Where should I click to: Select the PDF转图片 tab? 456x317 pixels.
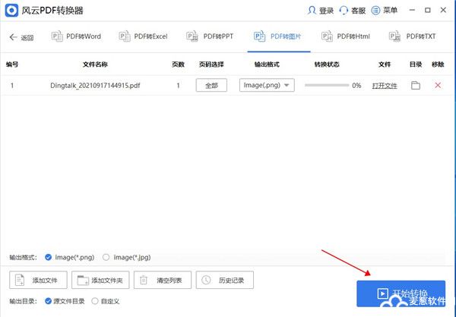pyautogui.click(x=277, y=36)
